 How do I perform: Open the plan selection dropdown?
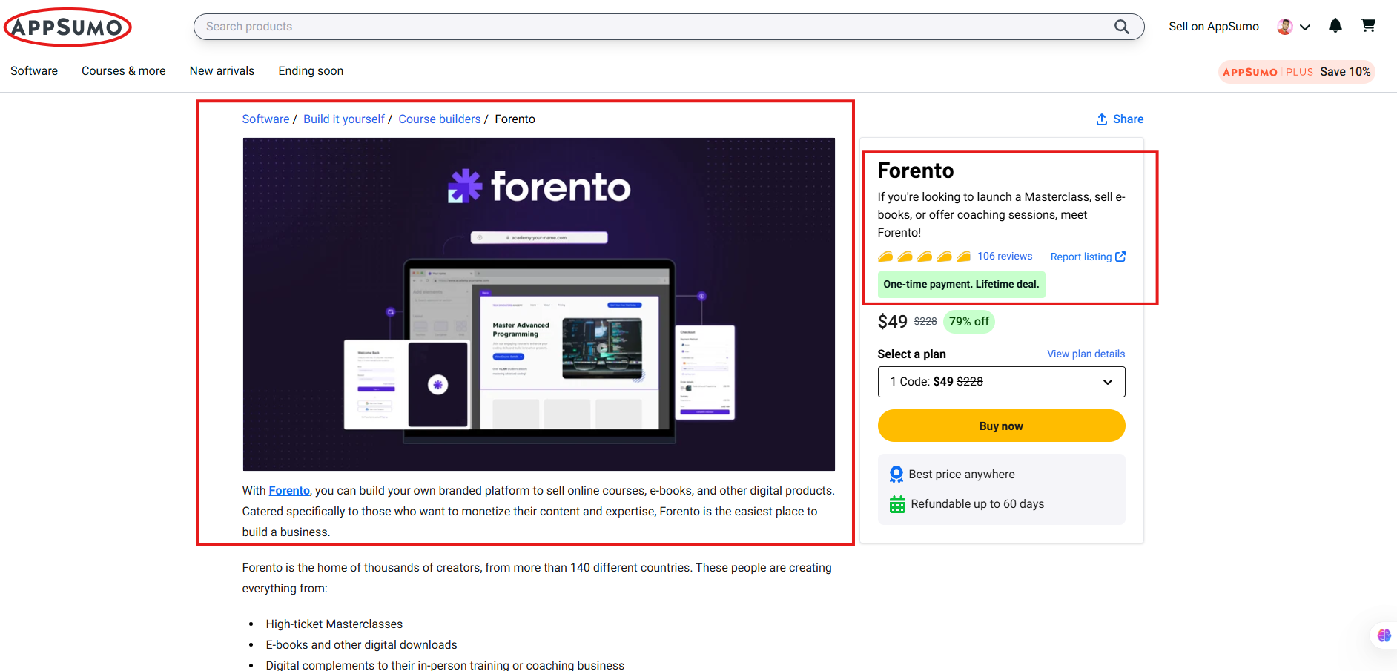pos(1001,382)
